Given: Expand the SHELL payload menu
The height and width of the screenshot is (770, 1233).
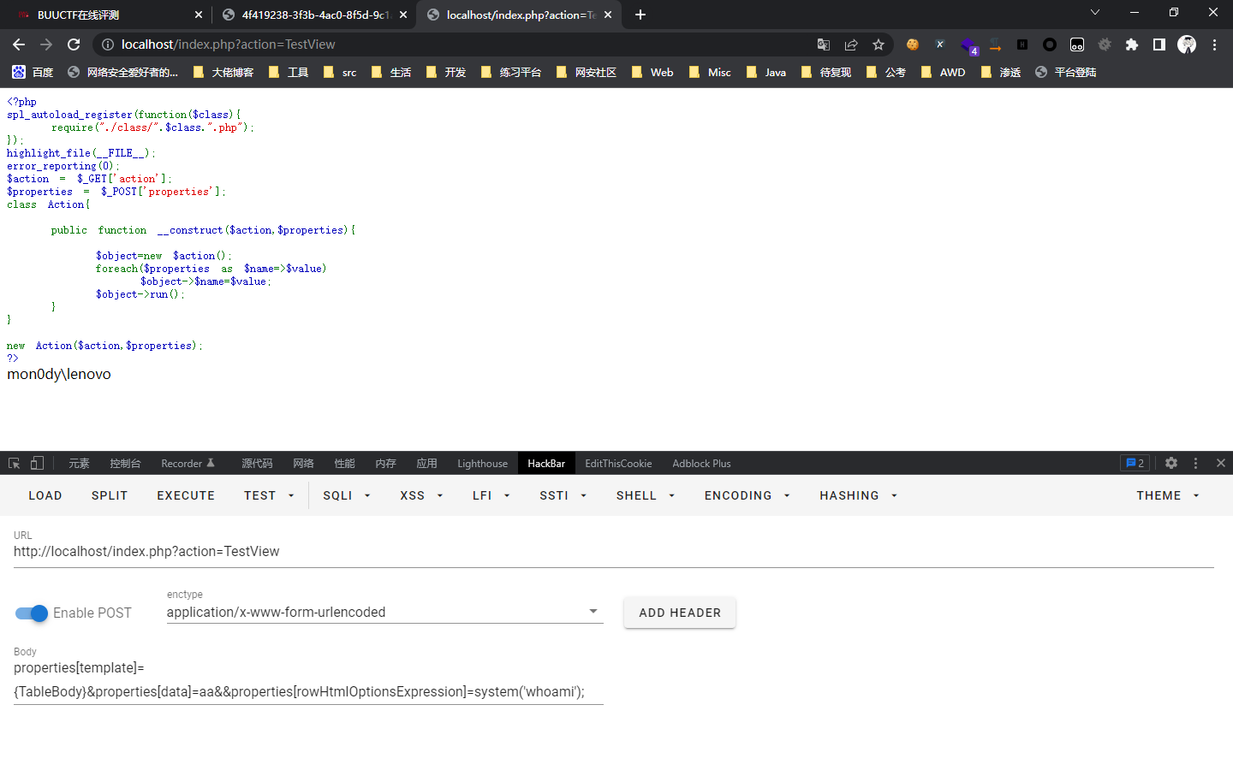Looking at the screenshot, I should (646, 495).
